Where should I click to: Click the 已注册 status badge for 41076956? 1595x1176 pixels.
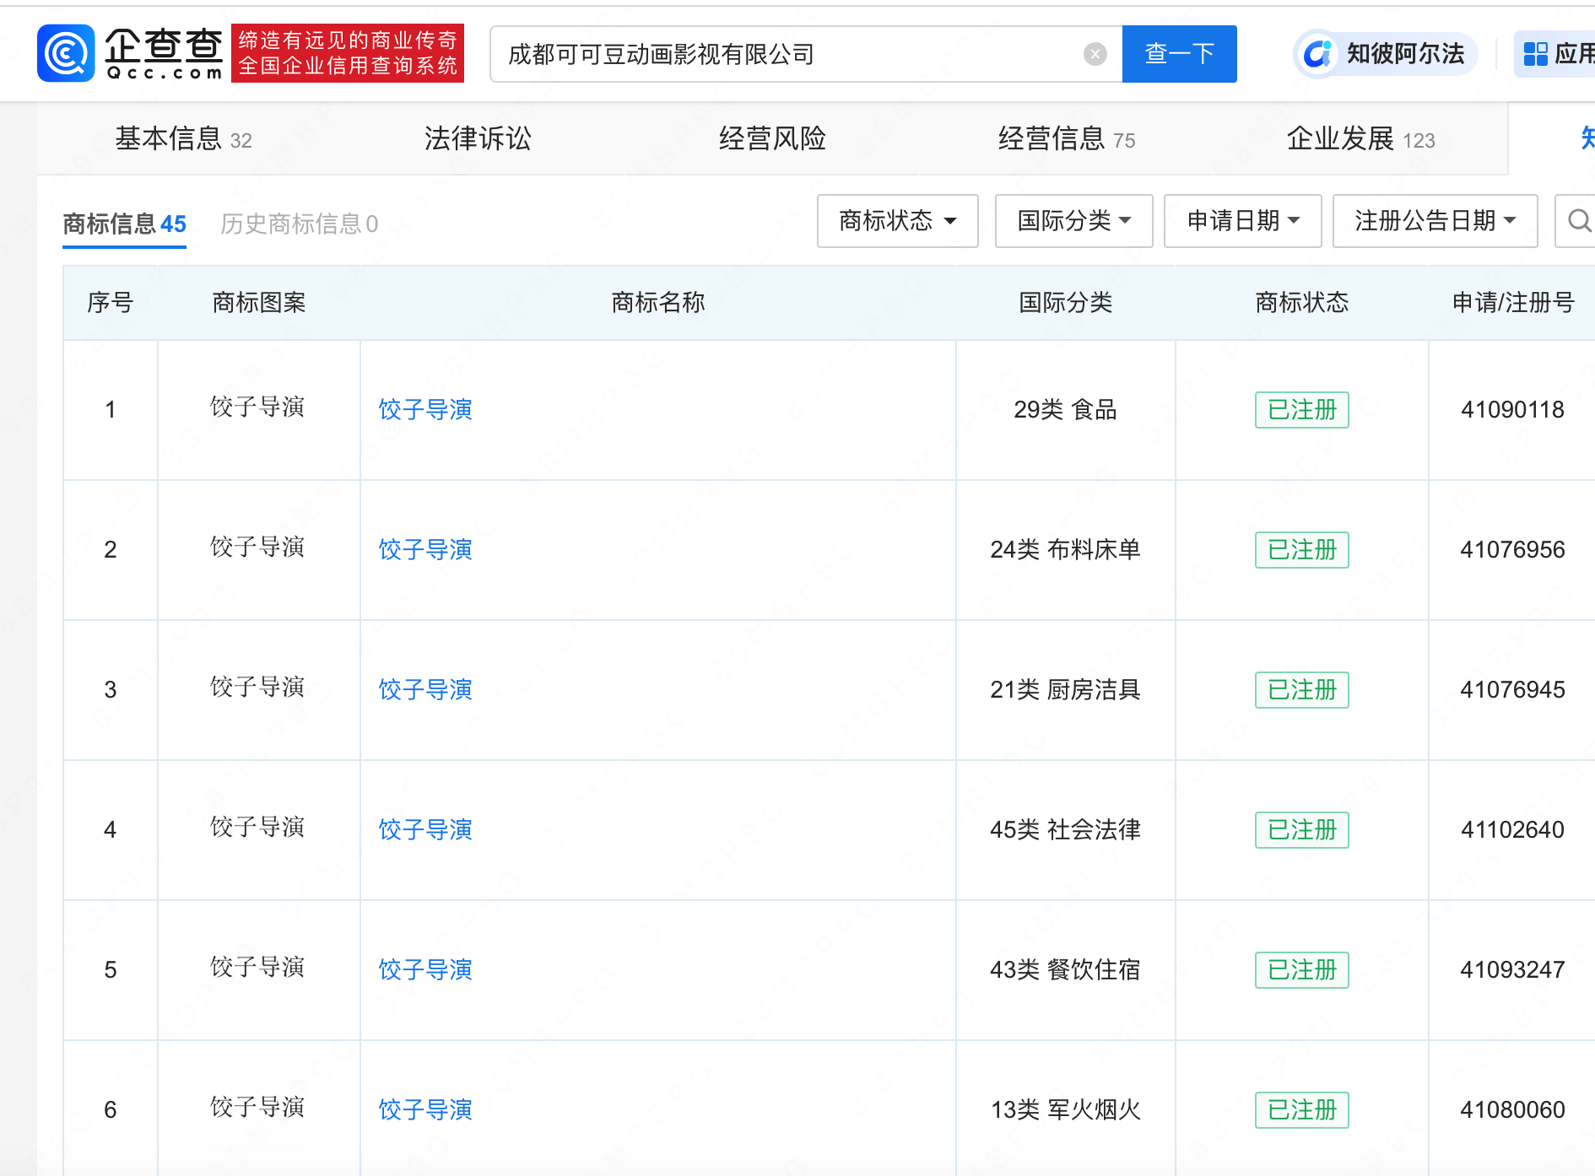pos(1301,550)
